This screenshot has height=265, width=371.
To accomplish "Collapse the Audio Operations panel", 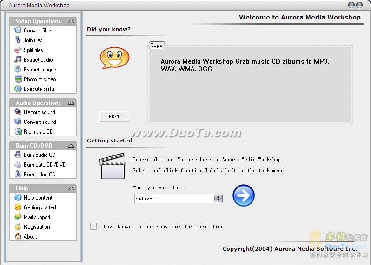I will [x=71, y=103].
